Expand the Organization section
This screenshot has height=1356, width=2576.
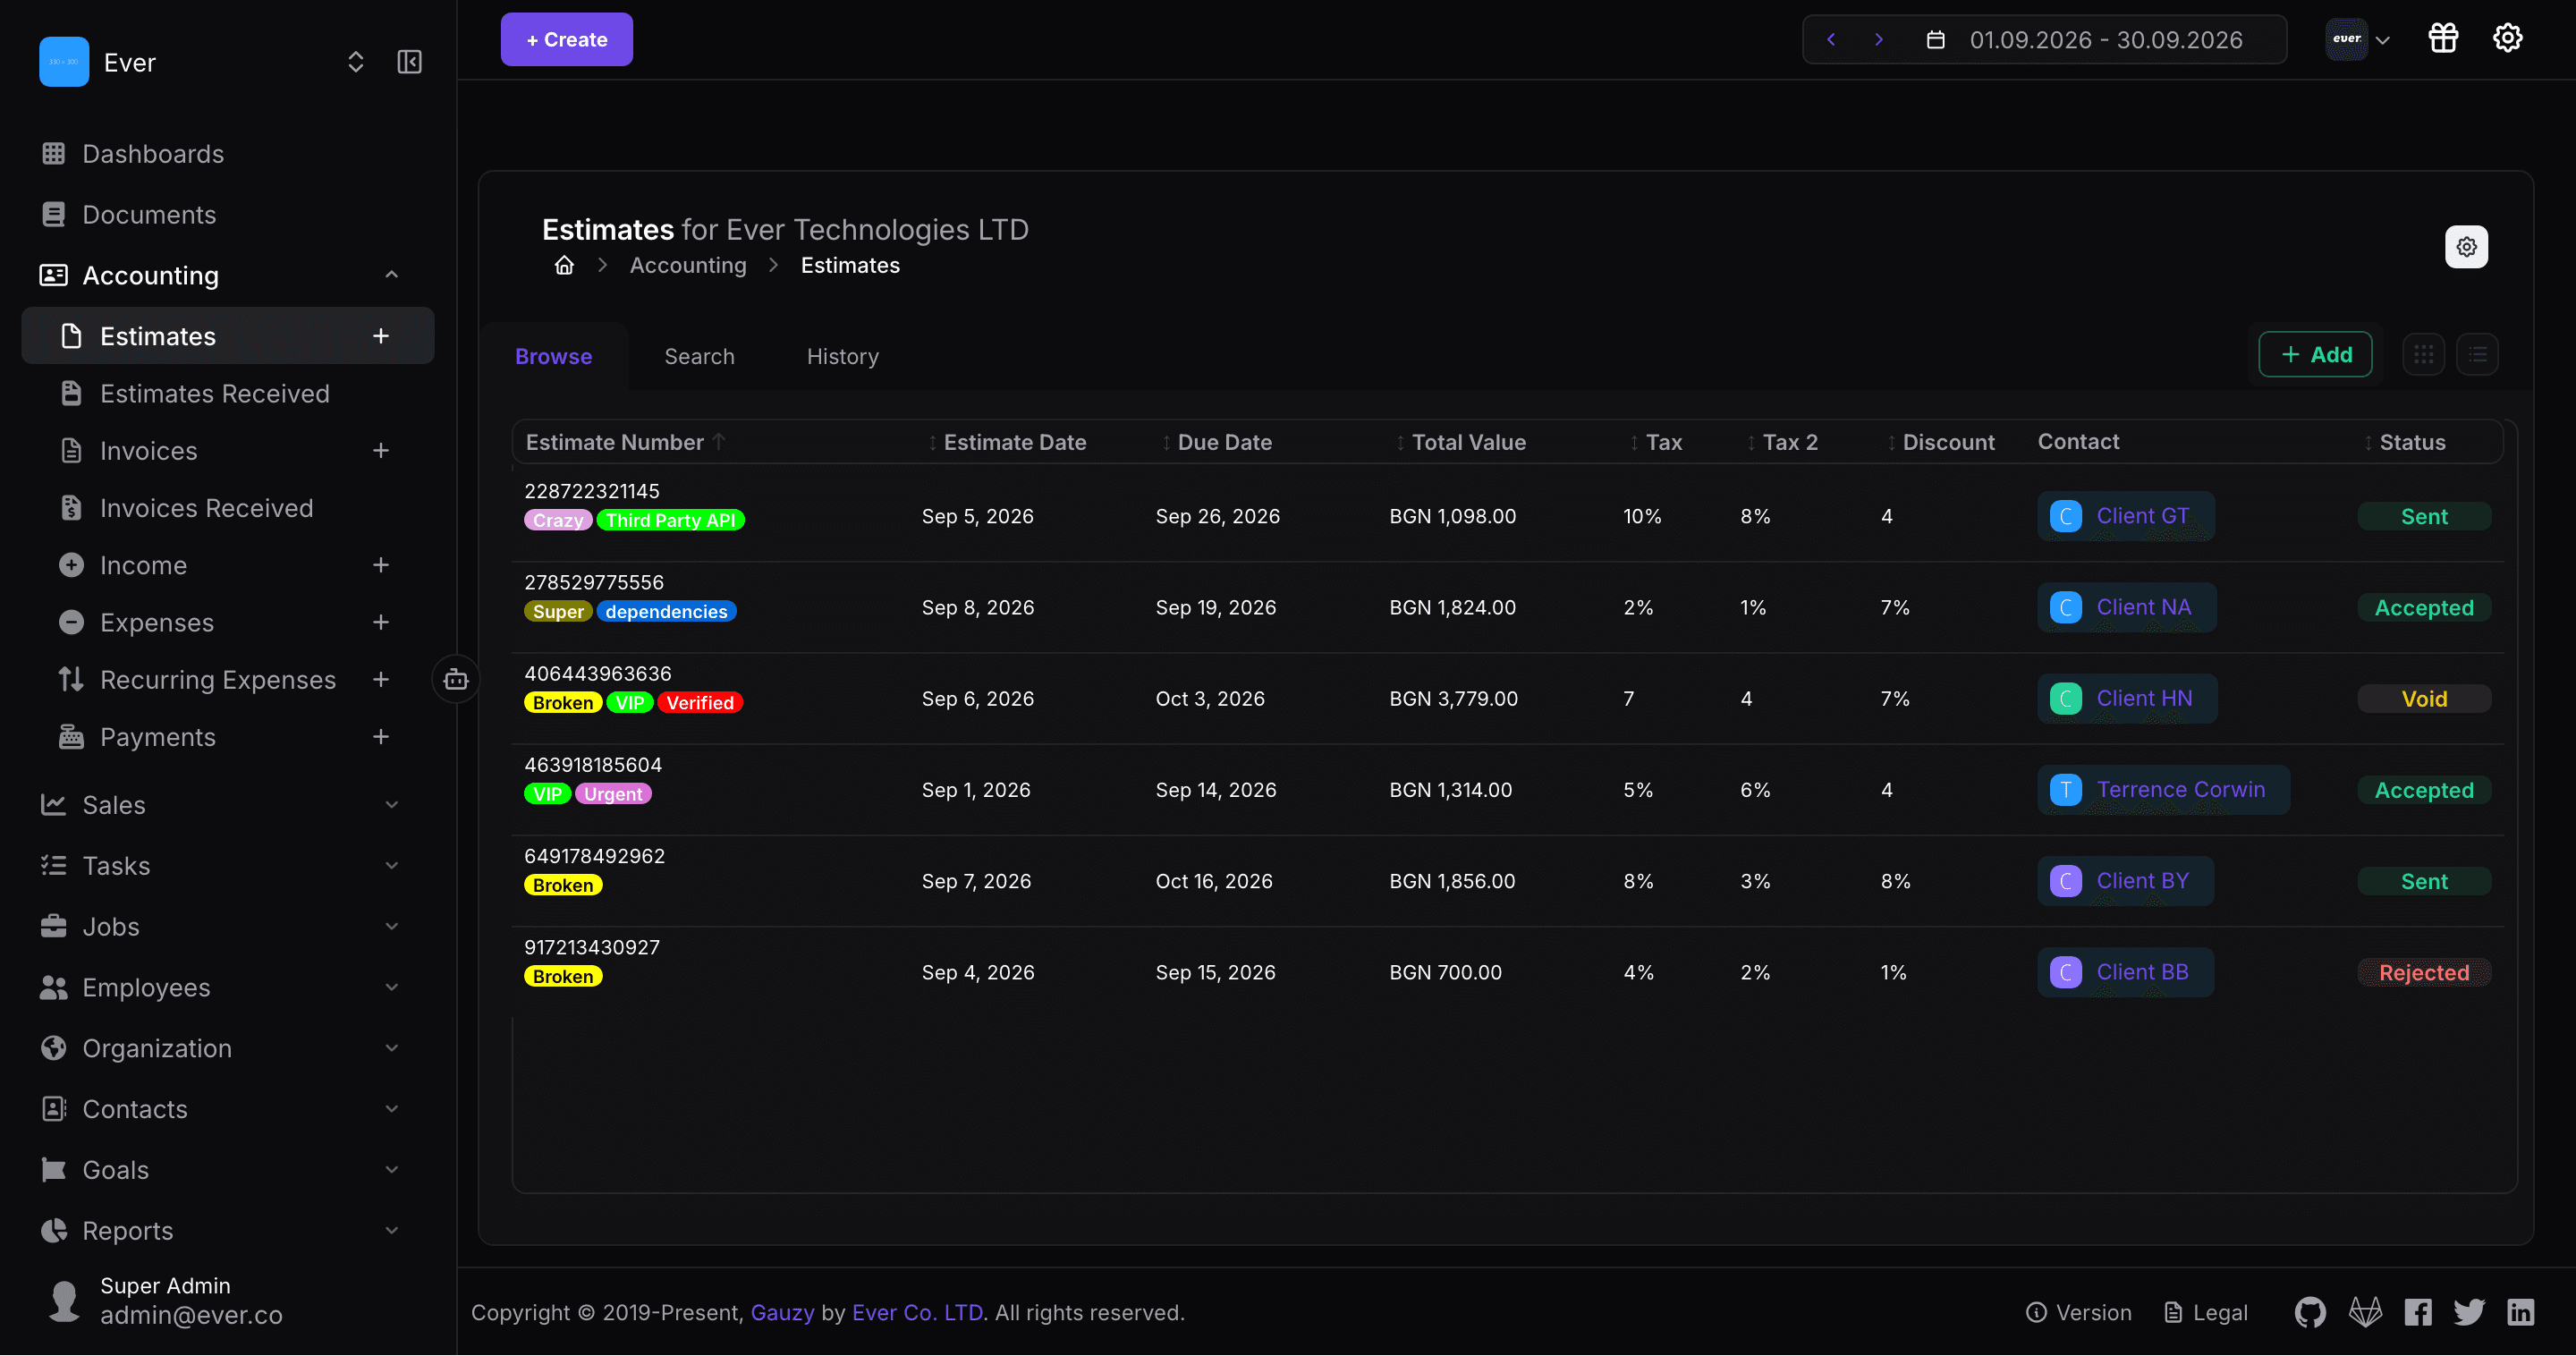[x=391, y=1048]
